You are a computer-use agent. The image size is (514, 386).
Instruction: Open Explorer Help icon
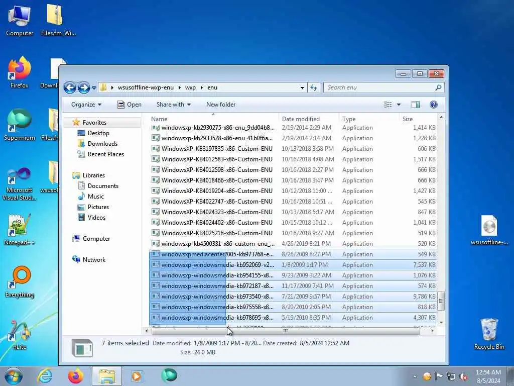click(x=433, y=105)
